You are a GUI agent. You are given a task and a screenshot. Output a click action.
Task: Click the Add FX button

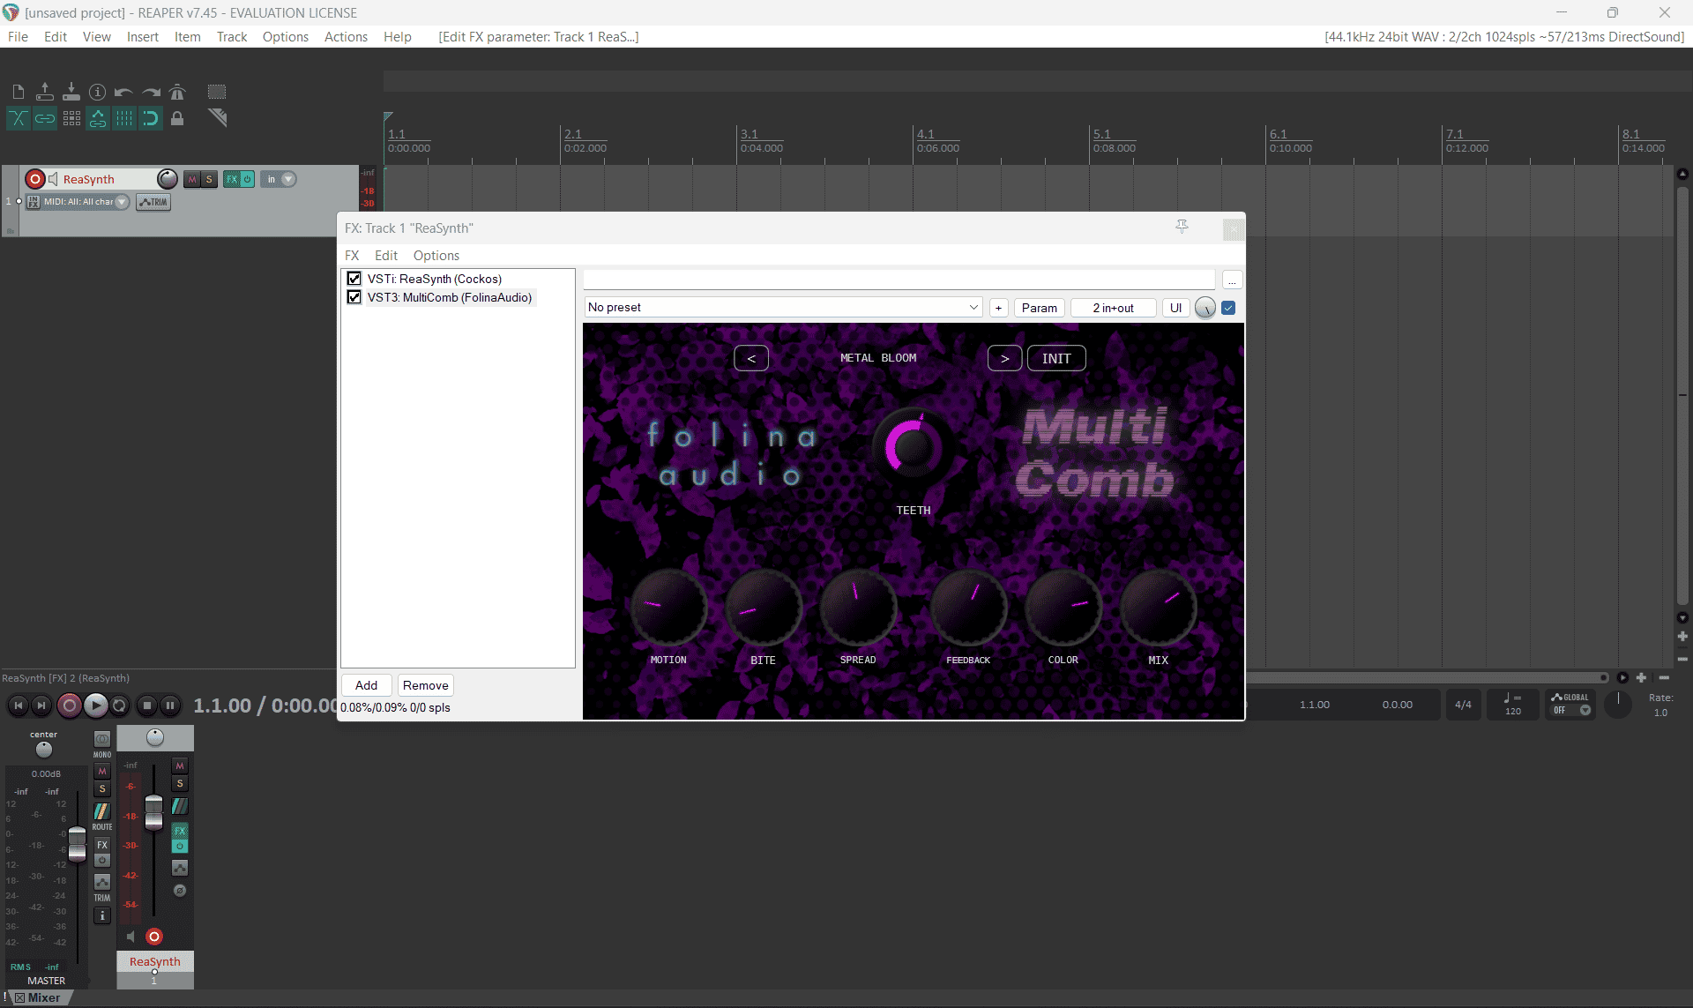366,685
